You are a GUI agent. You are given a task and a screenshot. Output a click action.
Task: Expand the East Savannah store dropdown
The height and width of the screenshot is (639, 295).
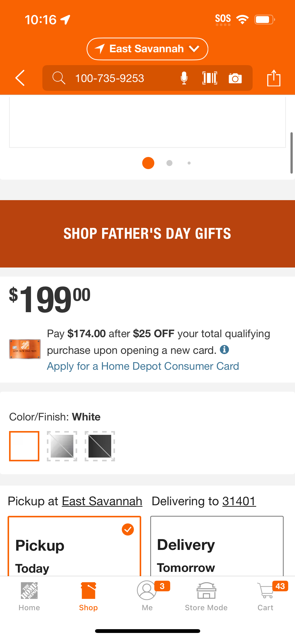click(x=147, y=49)
